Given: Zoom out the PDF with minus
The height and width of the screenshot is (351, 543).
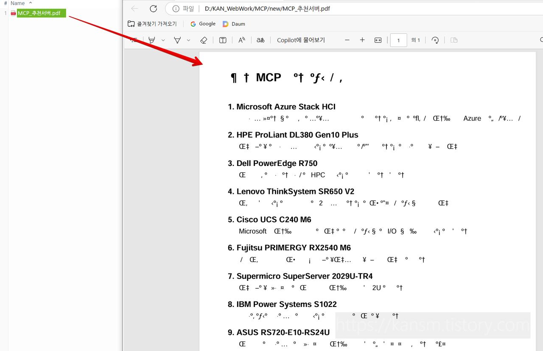Looking at the screenshot, I should (347, 40).
